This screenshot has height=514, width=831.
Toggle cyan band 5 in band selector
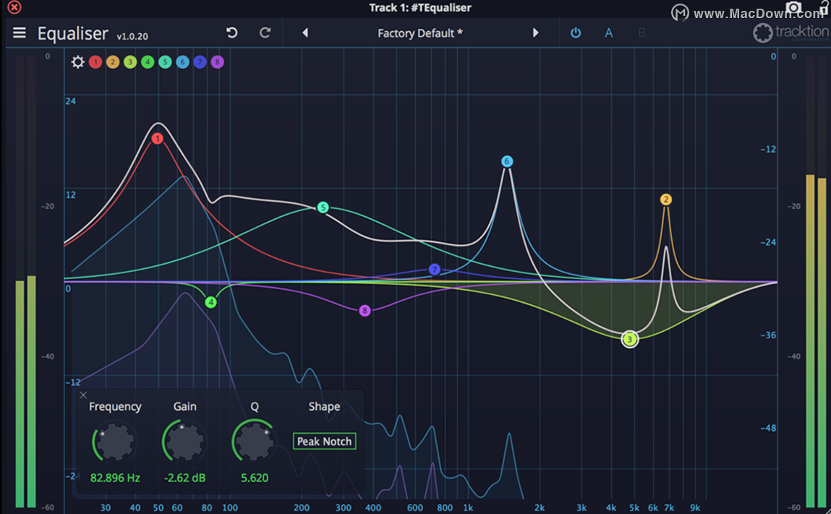coord(165,62)
